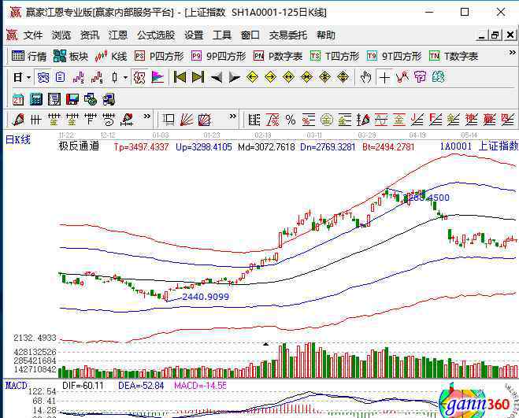Open the 公式选股 menu
The image size is (519, 418).
[155, 35]
